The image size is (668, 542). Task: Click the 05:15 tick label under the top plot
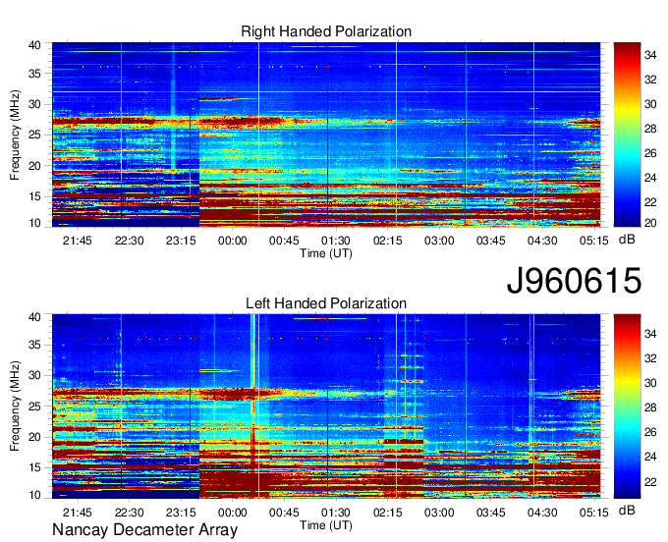[x=594, y=241]
